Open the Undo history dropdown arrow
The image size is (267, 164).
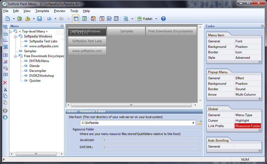(55, 19)
